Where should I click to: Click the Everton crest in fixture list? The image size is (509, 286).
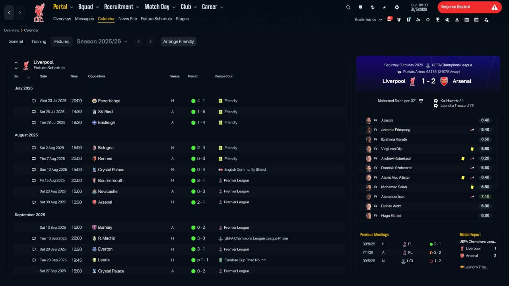pyautogui.click(x=94, y=249)
